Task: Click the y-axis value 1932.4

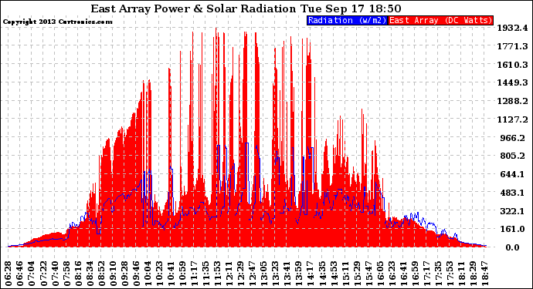Action: pyautogui.click(x=513, y=28)
